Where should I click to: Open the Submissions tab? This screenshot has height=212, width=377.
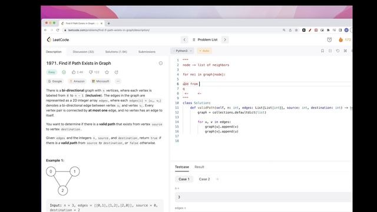147,52
